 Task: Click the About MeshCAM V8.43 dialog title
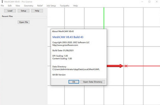(63, 31)
